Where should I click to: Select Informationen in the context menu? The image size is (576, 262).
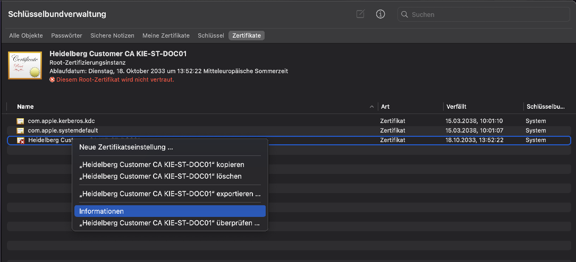tap(170, 211)
